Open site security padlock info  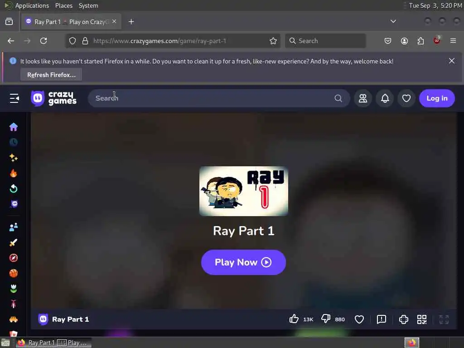click(85, 41)
